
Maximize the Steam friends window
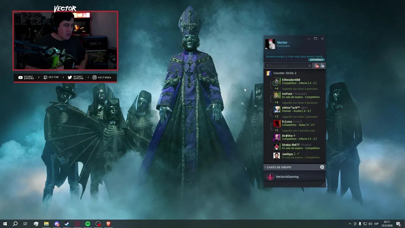pyautogui.click(x=315, y=39)
